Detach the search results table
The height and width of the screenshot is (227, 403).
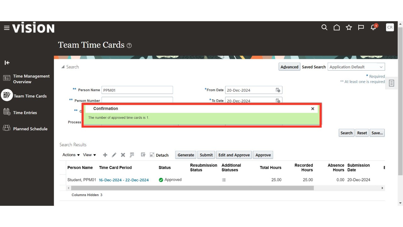pos(159,155)
